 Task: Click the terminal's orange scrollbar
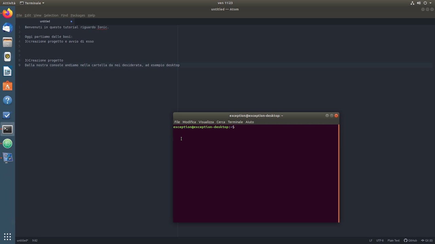coord(338,174)
